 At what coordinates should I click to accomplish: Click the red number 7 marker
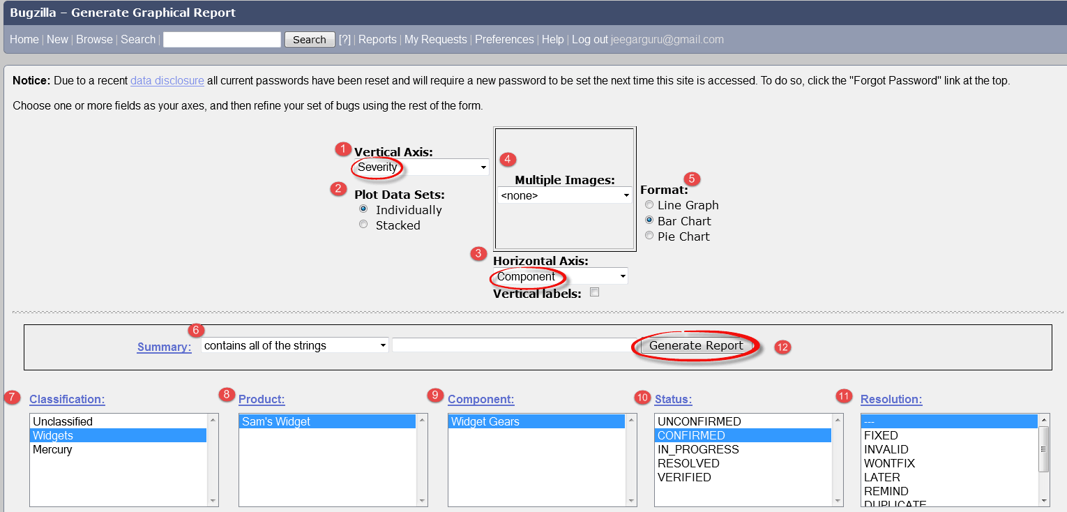[12, 398]
